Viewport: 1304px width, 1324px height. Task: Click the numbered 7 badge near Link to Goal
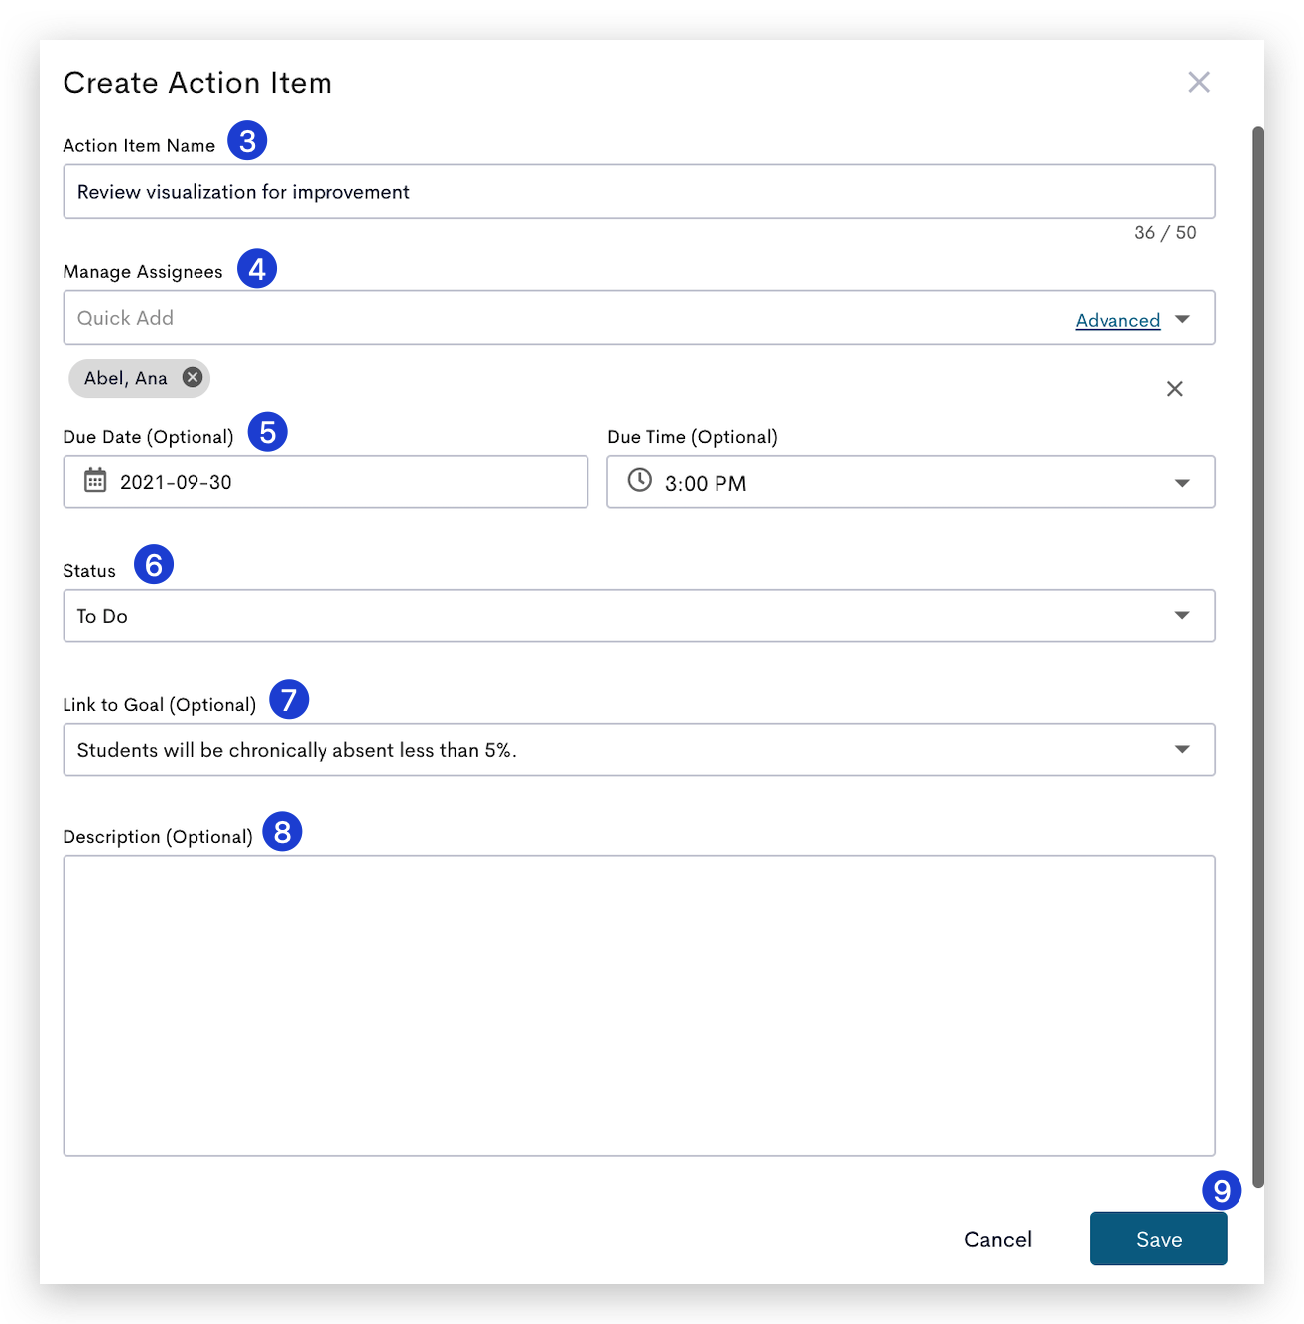click(x=289, y=700)
